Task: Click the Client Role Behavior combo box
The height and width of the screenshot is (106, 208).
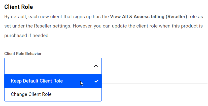Action: click(x=53, y=66)
